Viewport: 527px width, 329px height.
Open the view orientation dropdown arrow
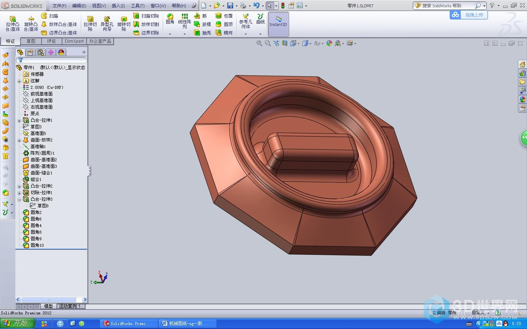pyautogui.click(x=299, y=44)
